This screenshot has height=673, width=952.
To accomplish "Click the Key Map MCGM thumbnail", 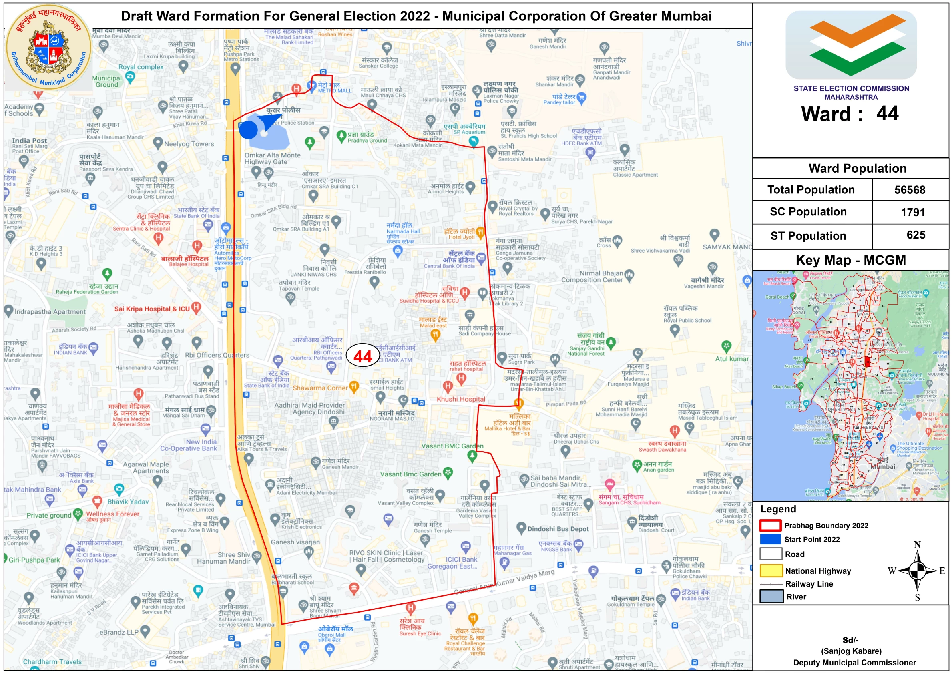I will 850,386.
